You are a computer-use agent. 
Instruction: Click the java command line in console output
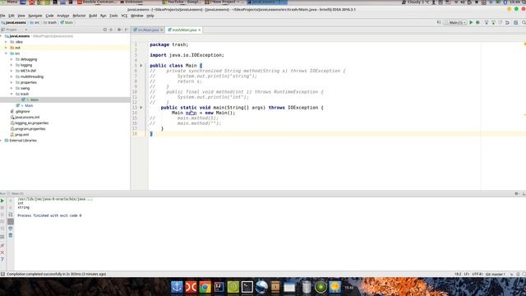55,199
